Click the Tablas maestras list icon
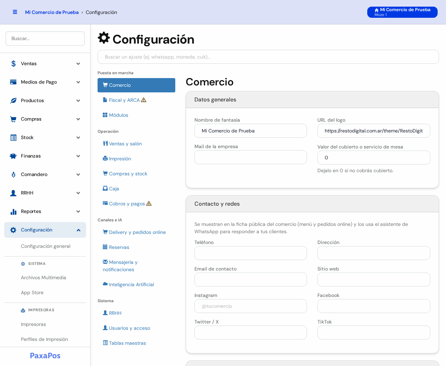 click(105, 343)
